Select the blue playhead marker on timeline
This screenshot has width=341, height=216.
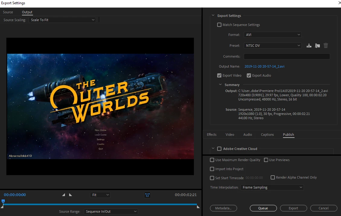coord(3,201)
